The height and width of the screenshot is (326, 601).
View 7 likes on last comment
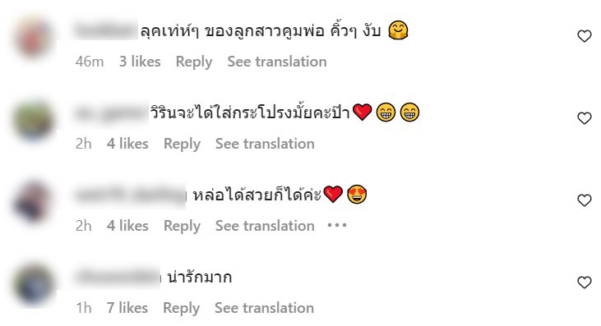(127, 308)
